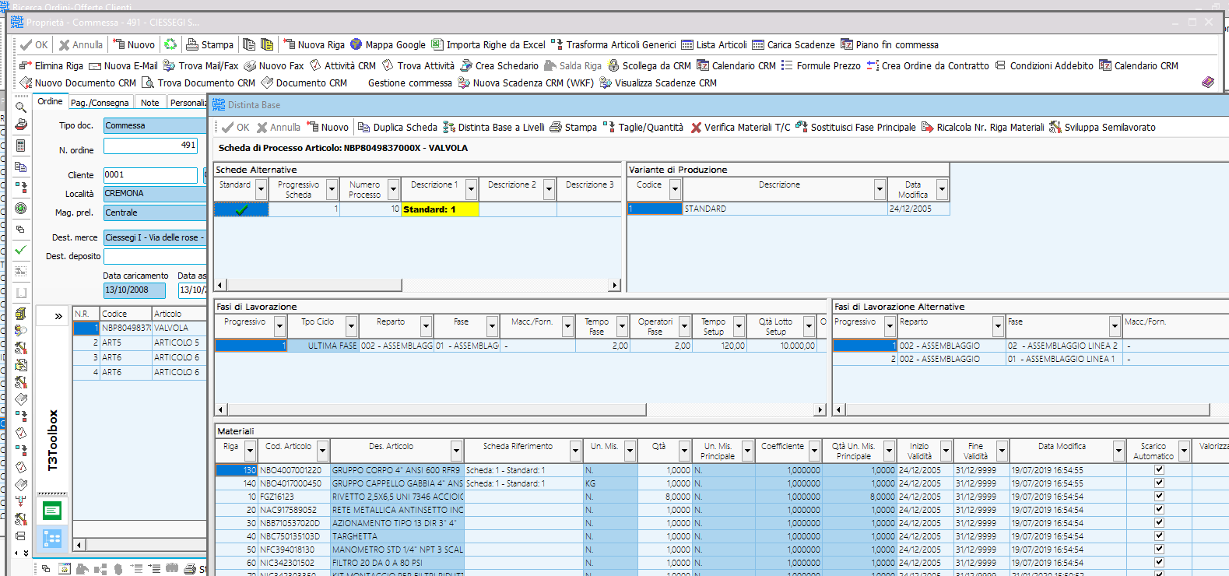Open Qtà column dropdown in Materiali

pyautogui.click(x=685, y=451)
